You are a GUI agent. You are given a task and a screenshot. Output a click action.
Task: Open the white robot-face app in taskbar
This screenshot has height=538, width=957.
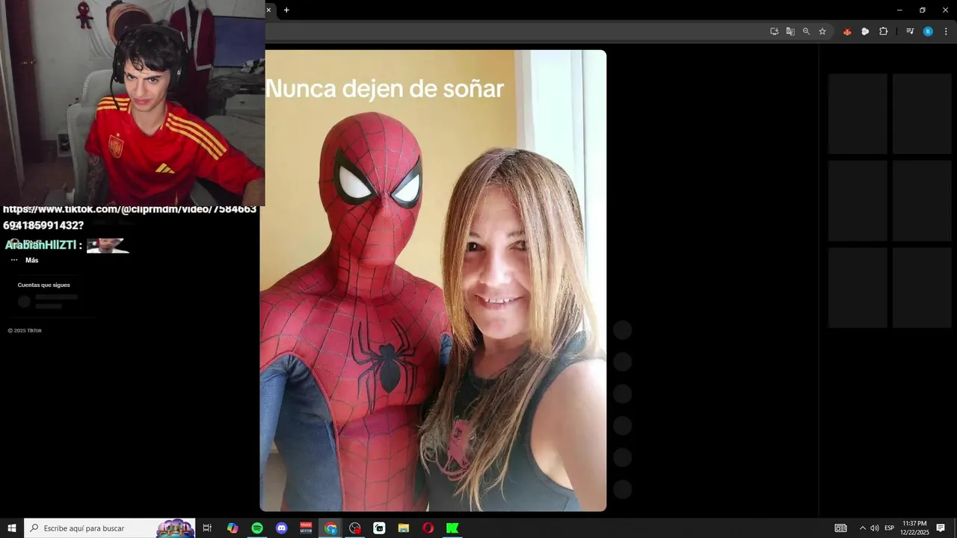[379, 528]
